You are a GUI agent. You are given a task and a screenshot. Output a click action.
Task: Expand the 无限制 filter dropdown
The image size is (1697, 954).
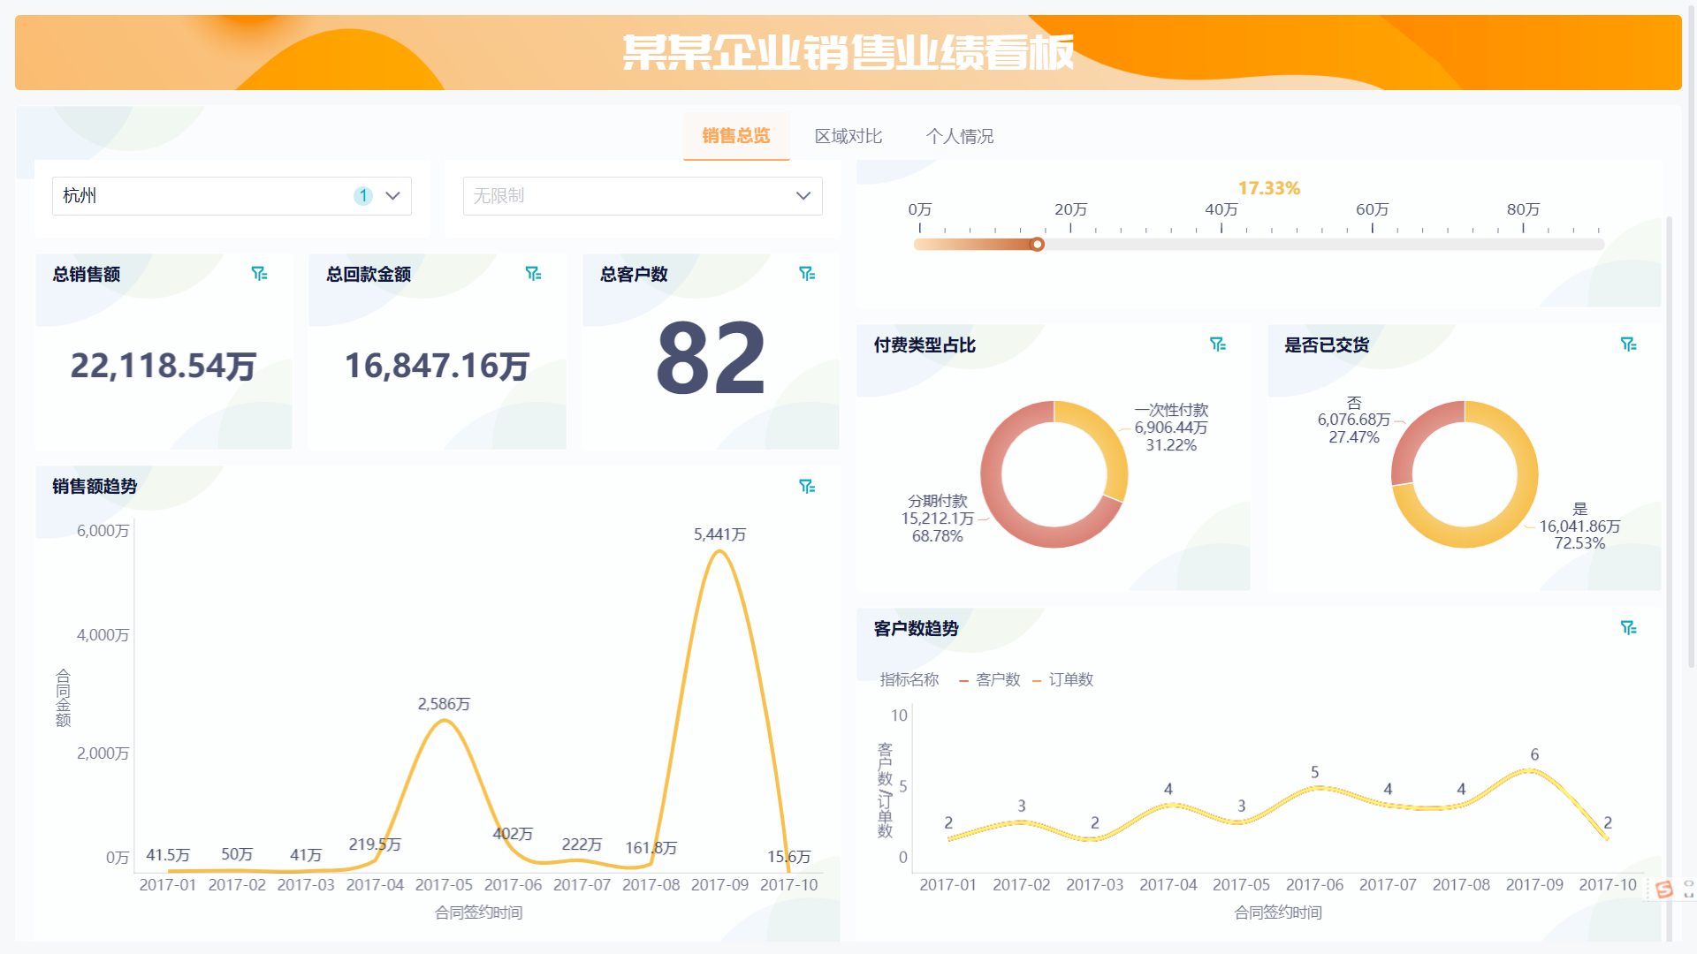click(x=802, y=195)
